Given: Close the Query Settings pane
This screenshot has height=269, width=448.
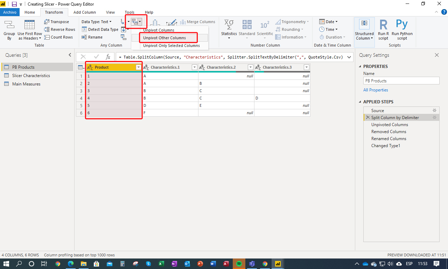Looking at the screenshot, I should point(436,55).
